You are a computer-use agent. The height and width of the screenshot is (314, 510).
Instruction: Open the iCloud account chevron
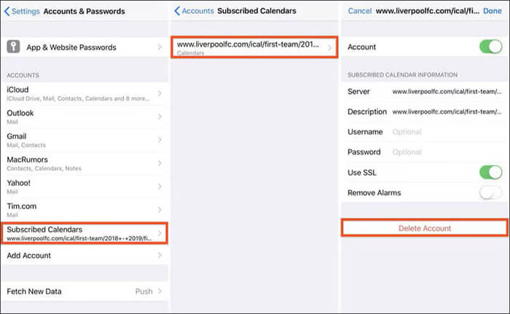pyautogui.click(x=160, y=93)
